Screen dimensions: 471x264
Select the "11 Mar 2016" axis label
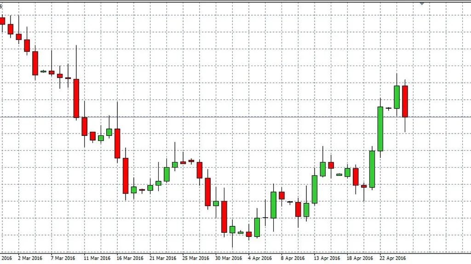coord(97,258)
